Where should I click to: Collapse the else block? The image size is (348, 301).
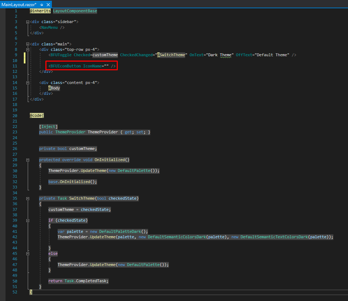coord(28,253)
